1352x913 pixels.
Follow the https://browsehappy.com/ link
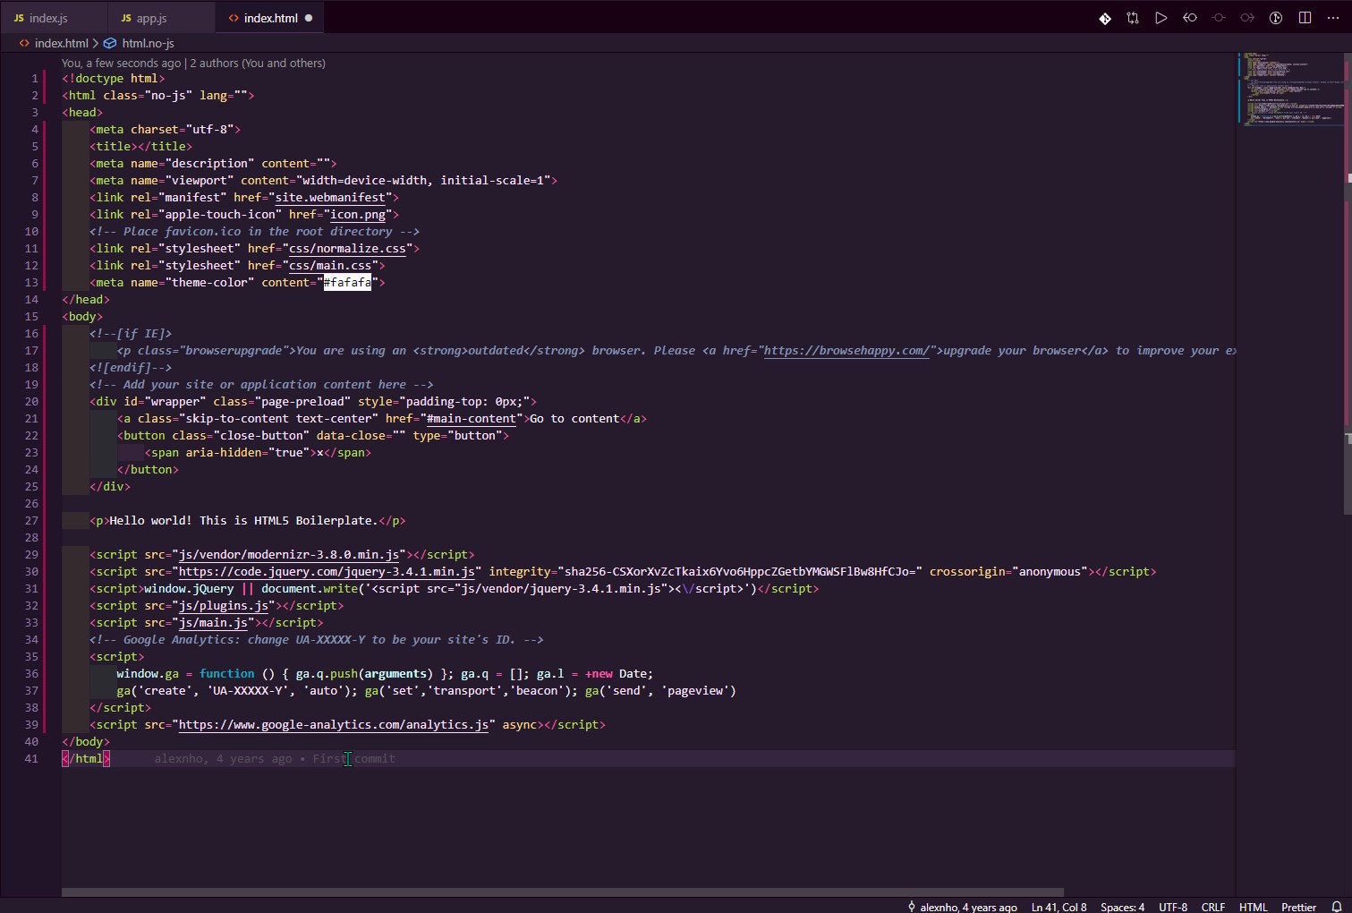pos(846,350)
